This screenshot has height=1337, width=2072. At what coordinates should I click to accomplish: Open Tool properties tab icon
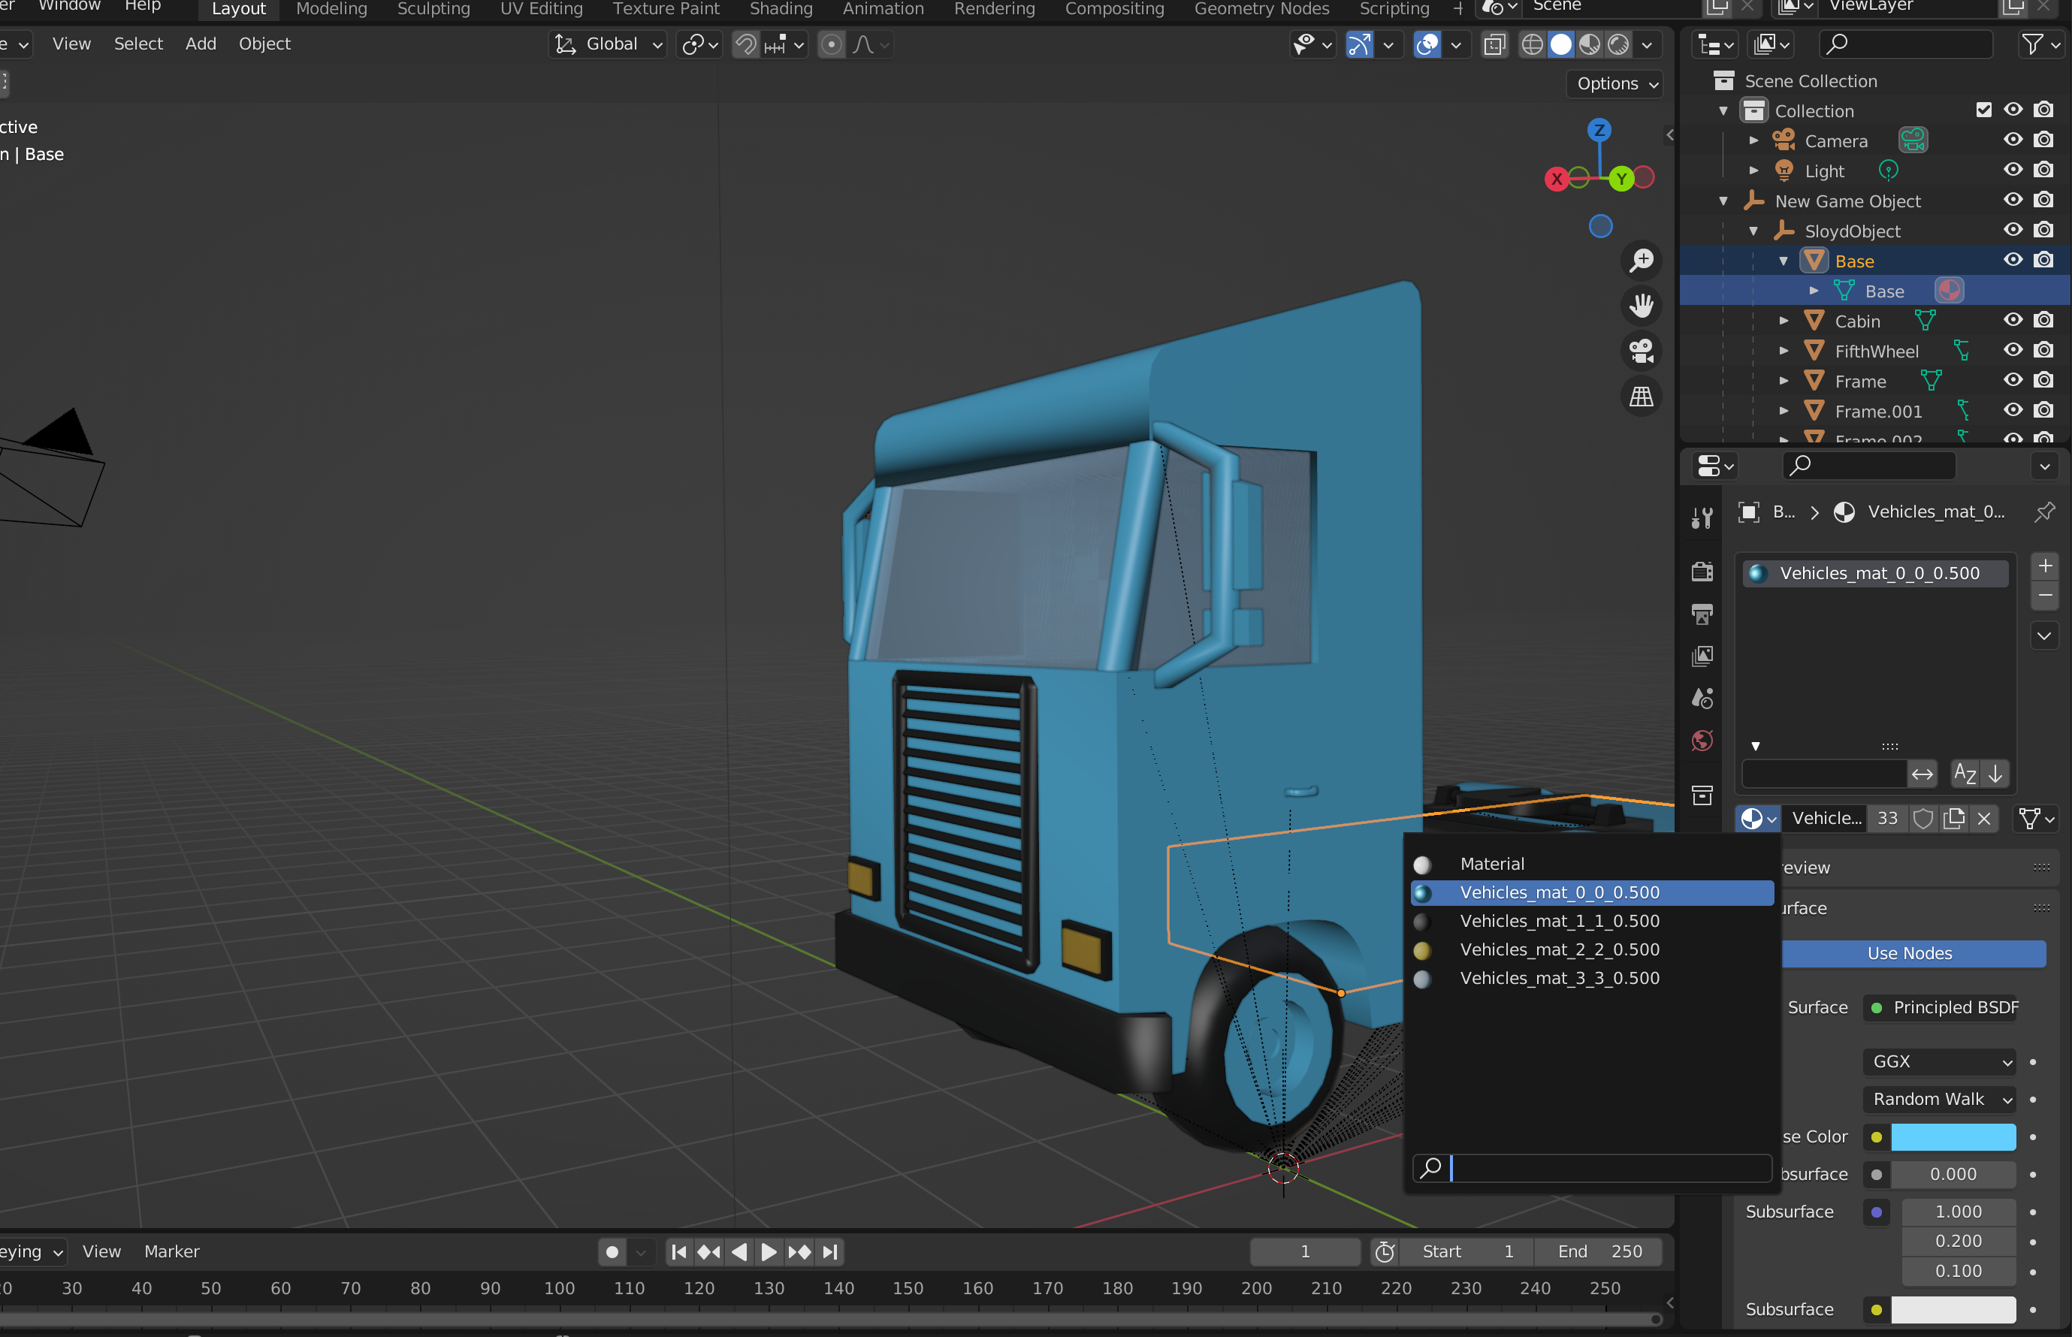1702,518
